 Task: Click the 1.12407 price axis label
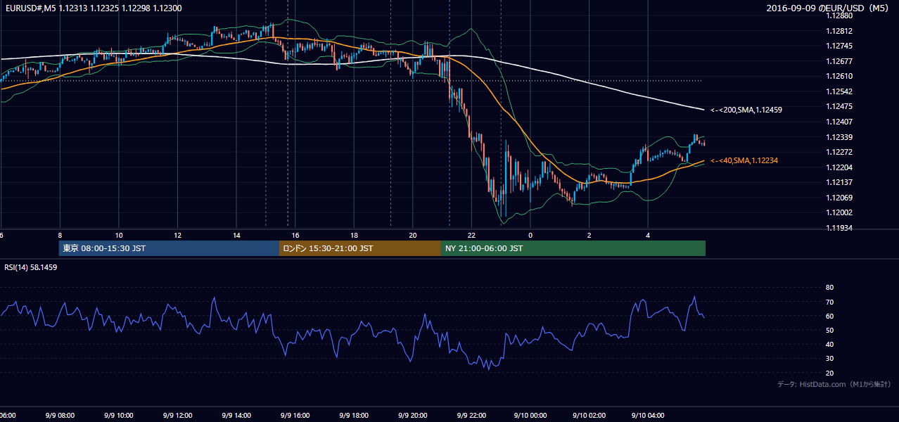pos(841,122)
